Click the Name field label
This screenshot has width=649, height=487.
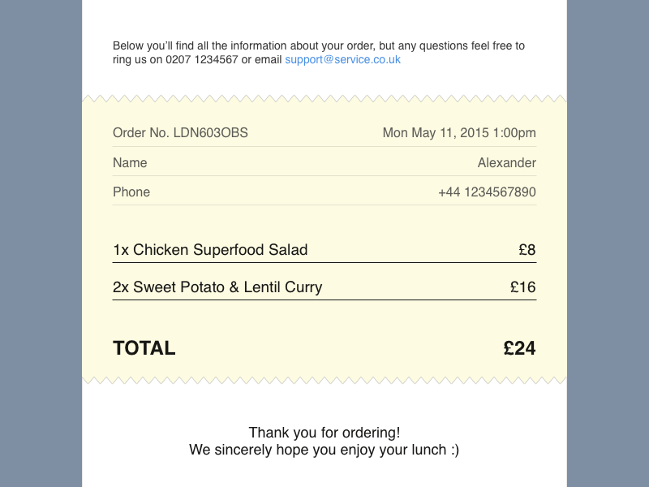(x=130, y=162)
